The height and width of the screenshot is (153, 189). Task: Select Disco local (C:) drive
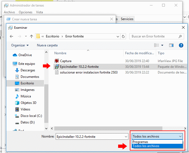coord(31,116)
